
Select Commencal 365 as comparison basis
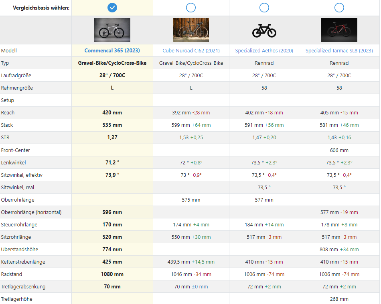(x=112, y=8)
